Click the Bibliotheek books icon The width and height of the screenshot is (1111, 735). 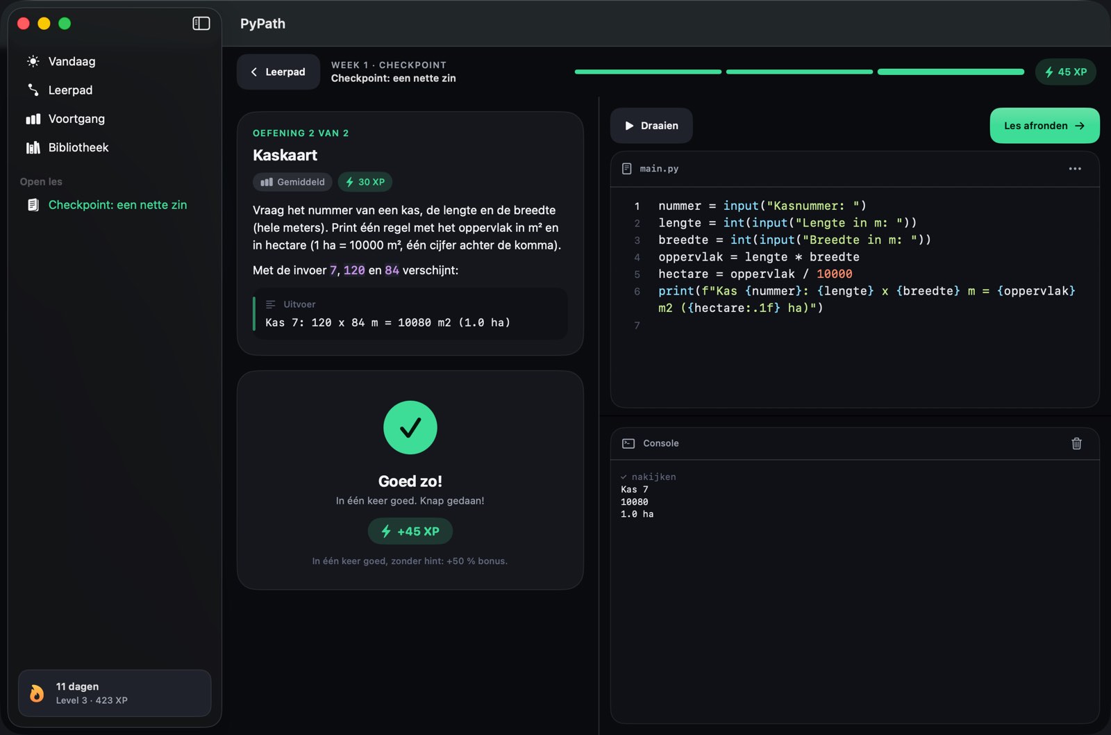[x=33, y=147]
